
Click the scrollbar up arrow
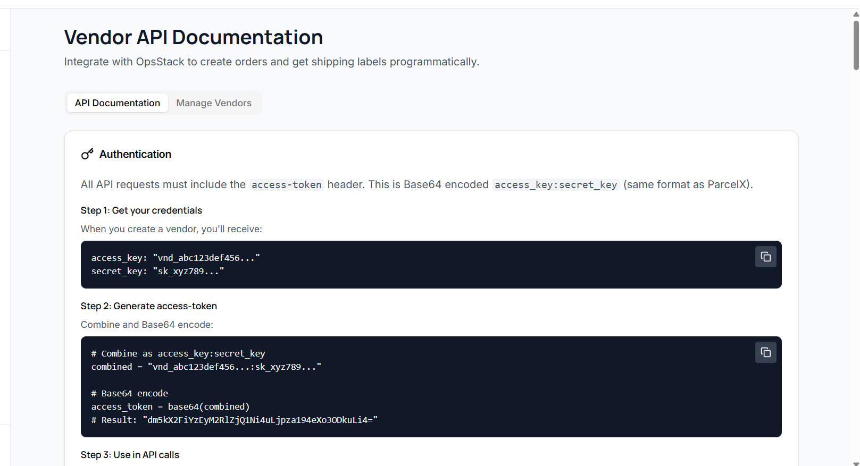coord(856,14)
